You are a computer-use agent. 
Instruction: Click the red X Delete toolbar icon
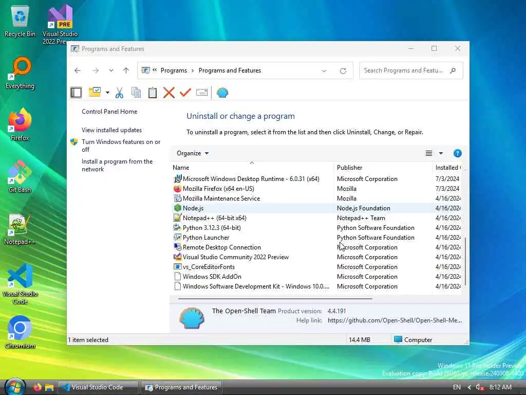pyautogui.click(x=168, y=93)
